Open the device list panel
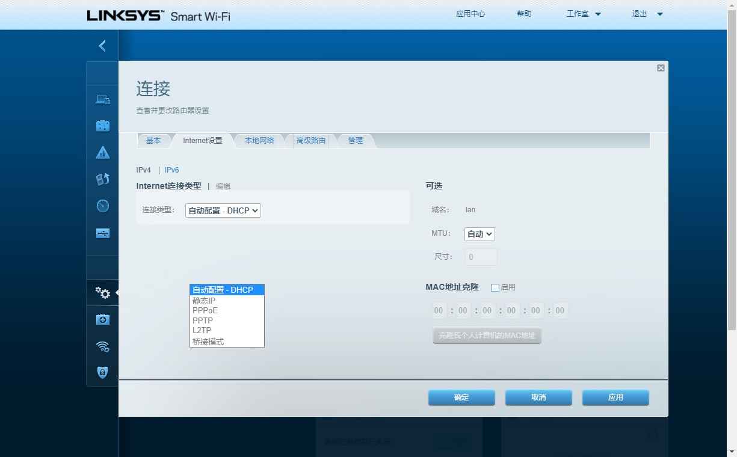The image size is (737, 457). click(x=102, y=99)
